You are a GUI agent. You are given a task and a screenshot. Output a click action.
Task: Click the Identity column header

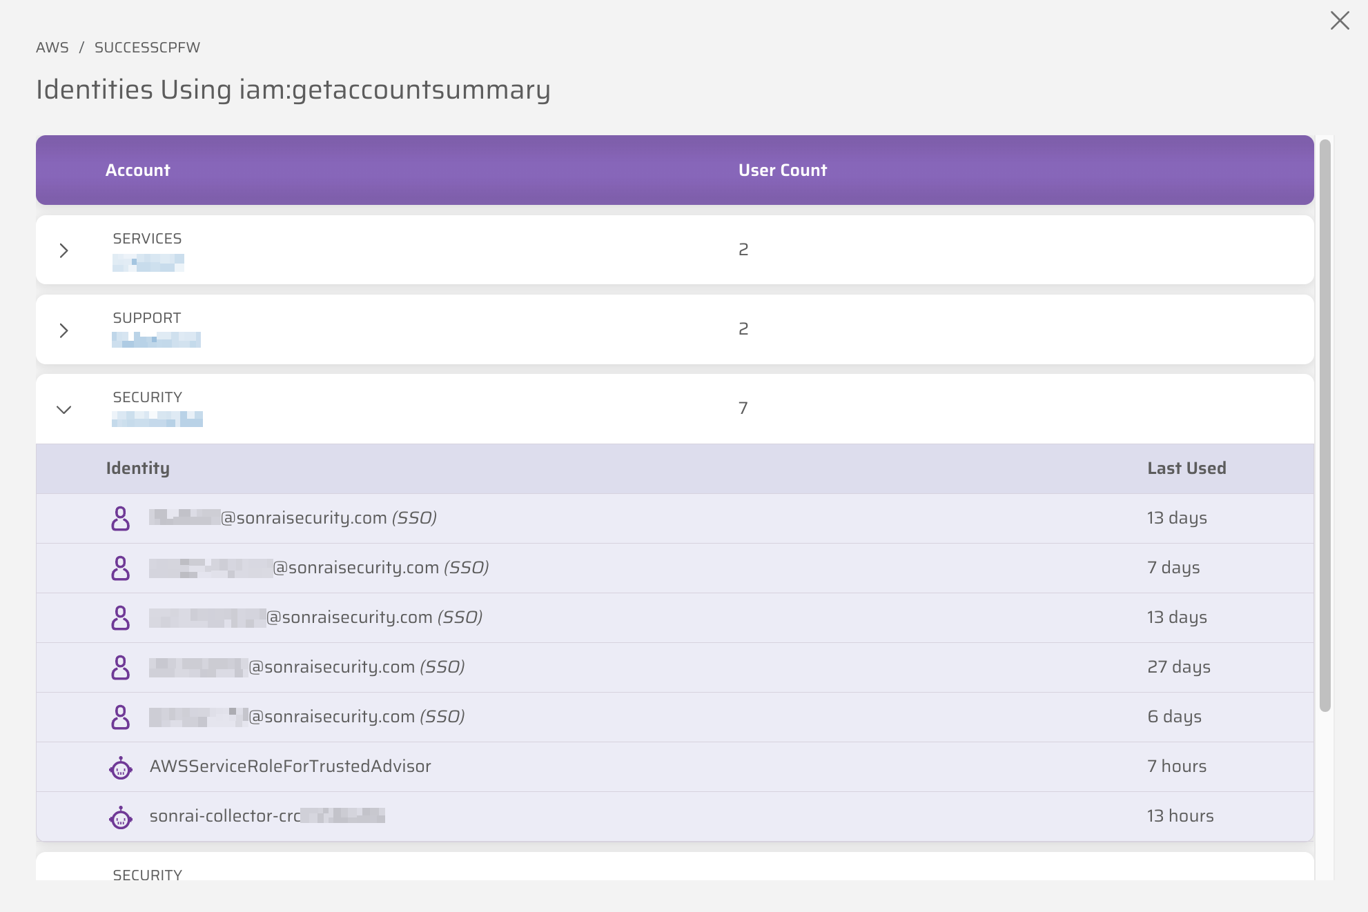[x=137, y=468]
